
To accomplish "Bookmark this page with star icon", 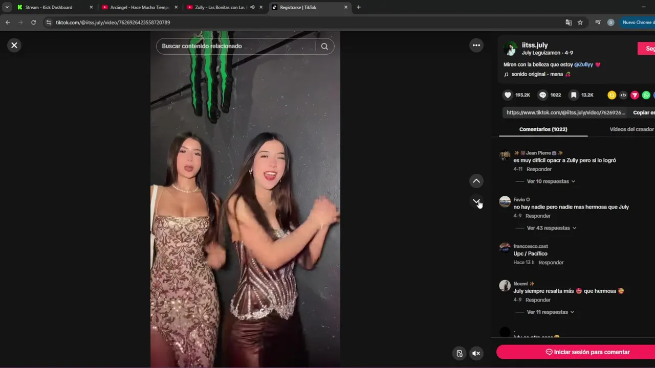I will click(x=580, y=22).
